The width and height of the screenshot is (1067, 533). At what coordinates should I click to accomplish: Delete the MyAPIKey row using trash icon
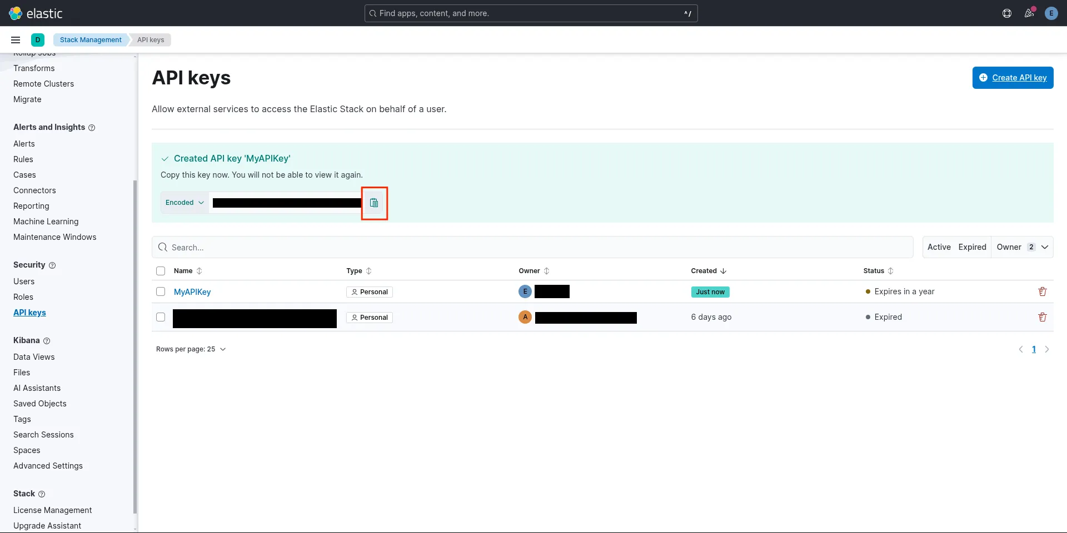point(1042,292)
